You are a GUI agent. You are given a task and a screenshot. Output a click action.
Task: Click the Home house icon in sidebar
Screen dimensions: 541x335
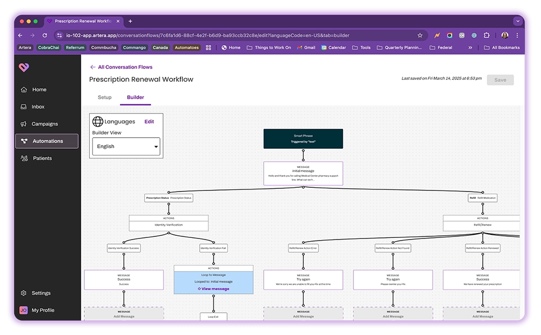coord(24,90)
